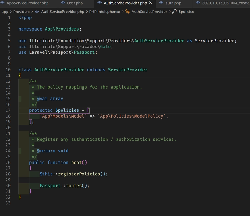Close the AuthServiceProvider.php tab
This screenshot has width=250, height=216.
coord(151,3)
